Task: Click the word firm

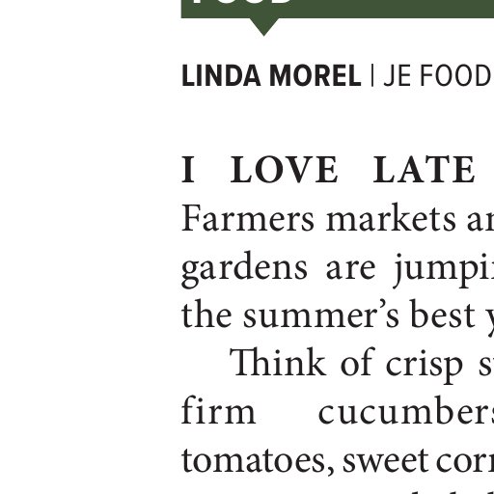Action: point(219,410)
